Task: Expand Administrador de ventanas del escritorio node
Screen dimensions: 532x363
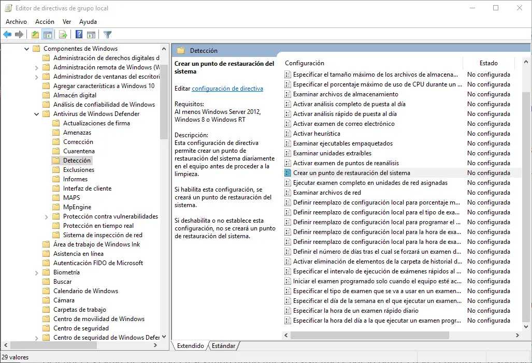Action: click(36, 77)
